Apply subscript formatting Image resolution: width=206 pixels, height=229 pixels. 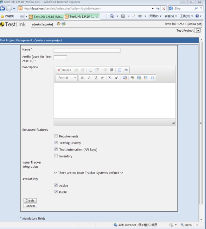click(x=110, y=78)
